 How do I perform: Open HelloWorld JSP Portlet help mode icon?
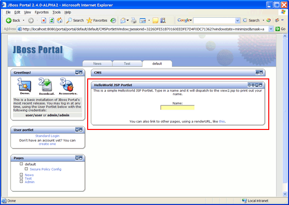click(250, 85)
